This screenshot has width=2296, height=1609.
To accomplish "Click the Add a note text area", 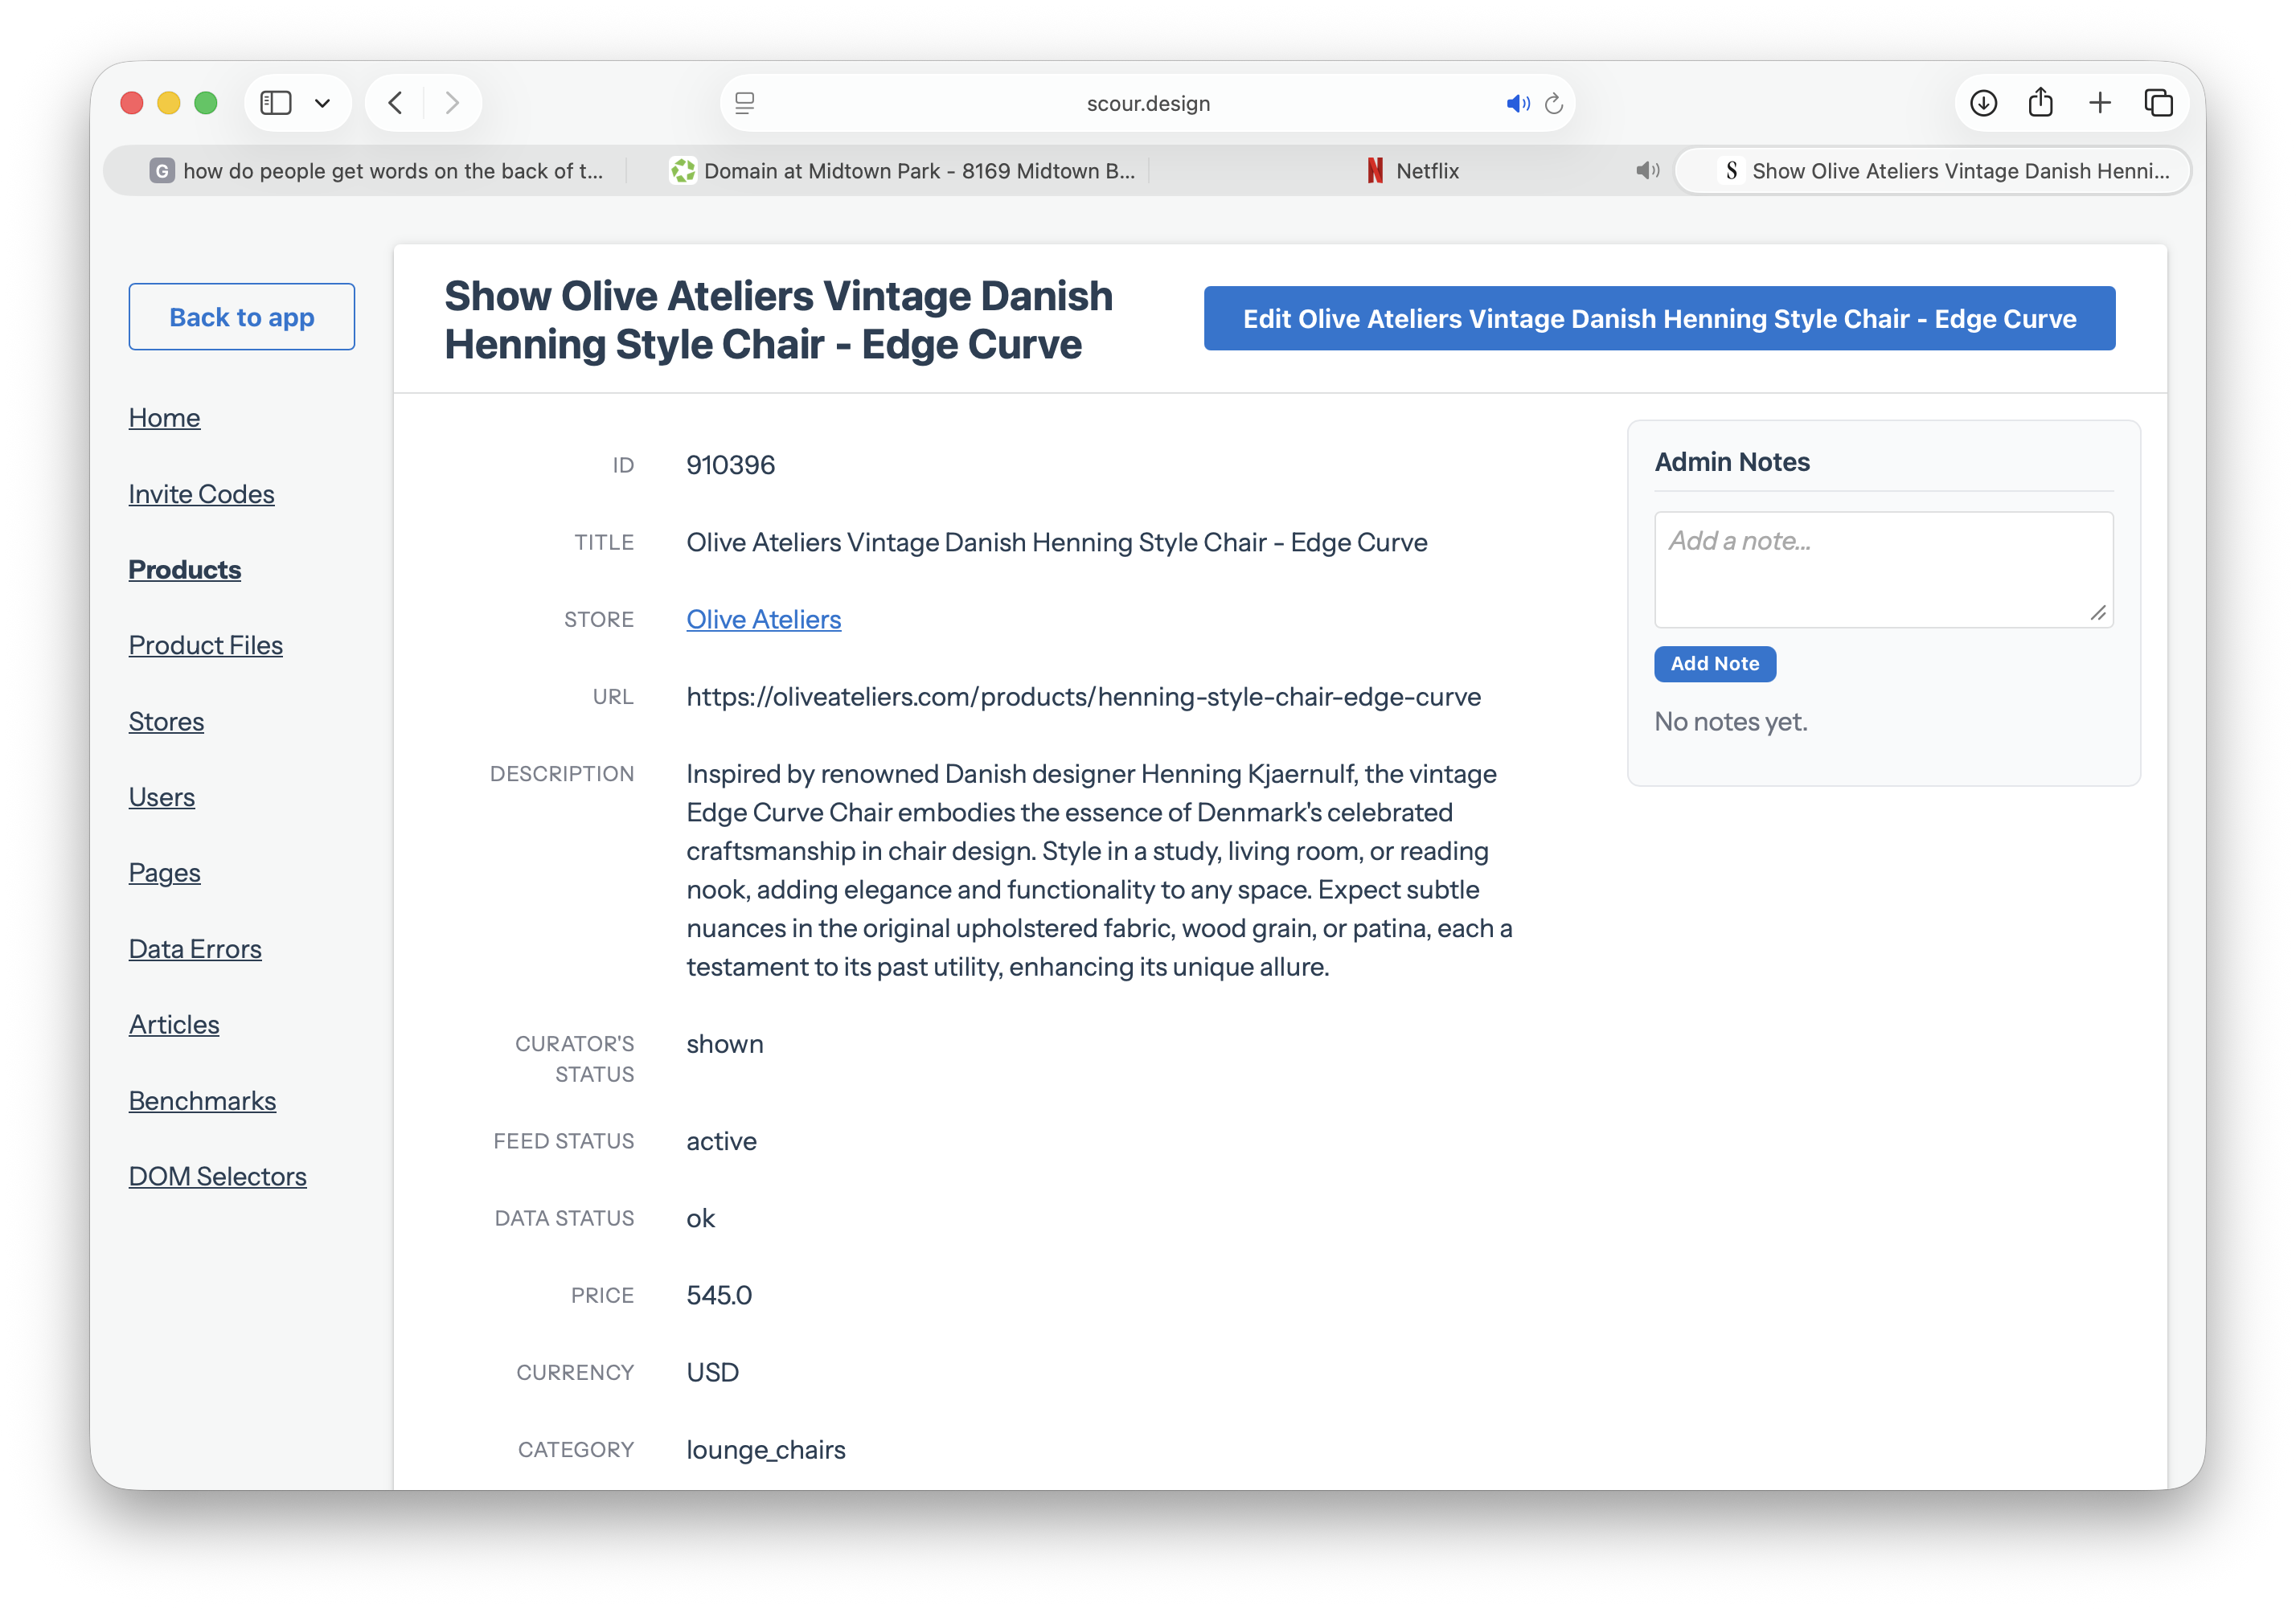I will click(1884, 569).
